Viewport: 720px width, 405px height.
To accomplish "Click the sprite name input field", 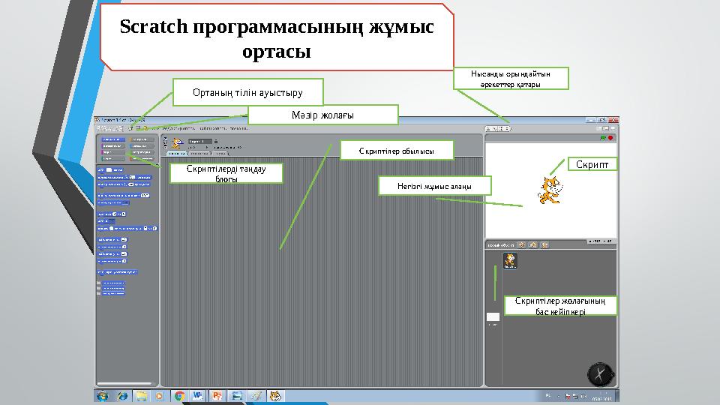I will coord(200,142).
